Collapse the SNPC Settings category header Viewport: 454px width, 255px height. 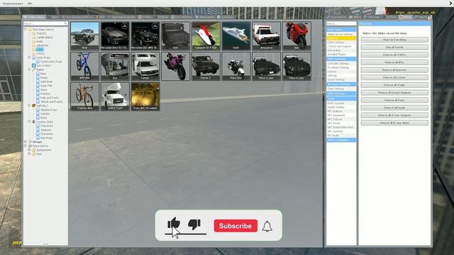click(x=341, y=59)
